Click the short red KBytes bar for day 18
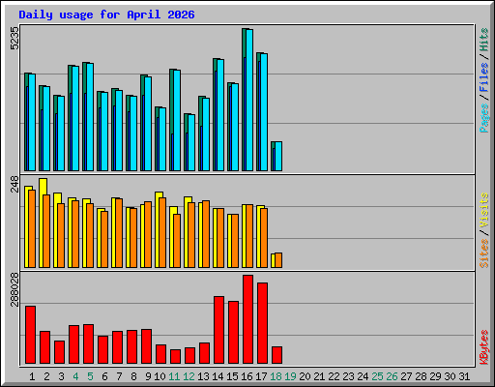 point(277,355)
